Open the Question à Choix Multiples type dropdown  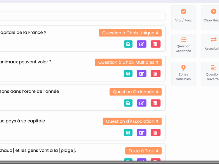tap(128, 62)
